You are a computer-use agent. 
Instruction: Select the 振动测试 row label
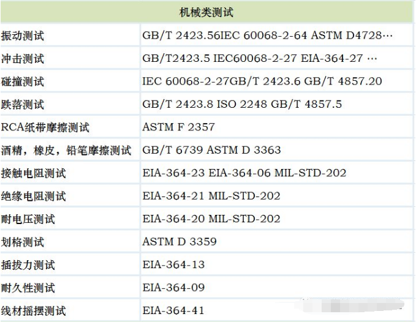pyautogui.click(x=23, y=36)
